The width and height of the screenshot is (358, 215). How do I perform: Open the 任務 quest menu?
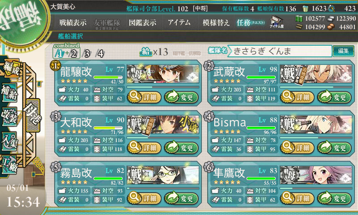click(251, 22)
